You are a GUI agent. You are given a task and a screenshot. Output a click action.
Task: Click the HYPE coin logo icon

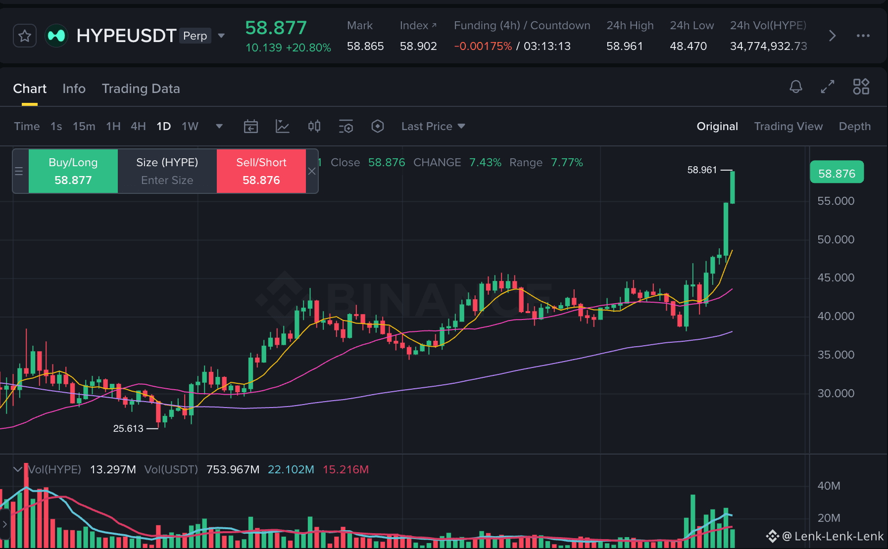coord(56,36)
